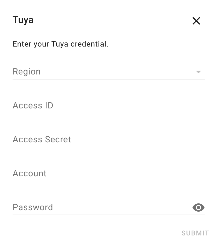Close the Tuya credential dialog
This screenshot has width=216, height=242.
(196, 21)
